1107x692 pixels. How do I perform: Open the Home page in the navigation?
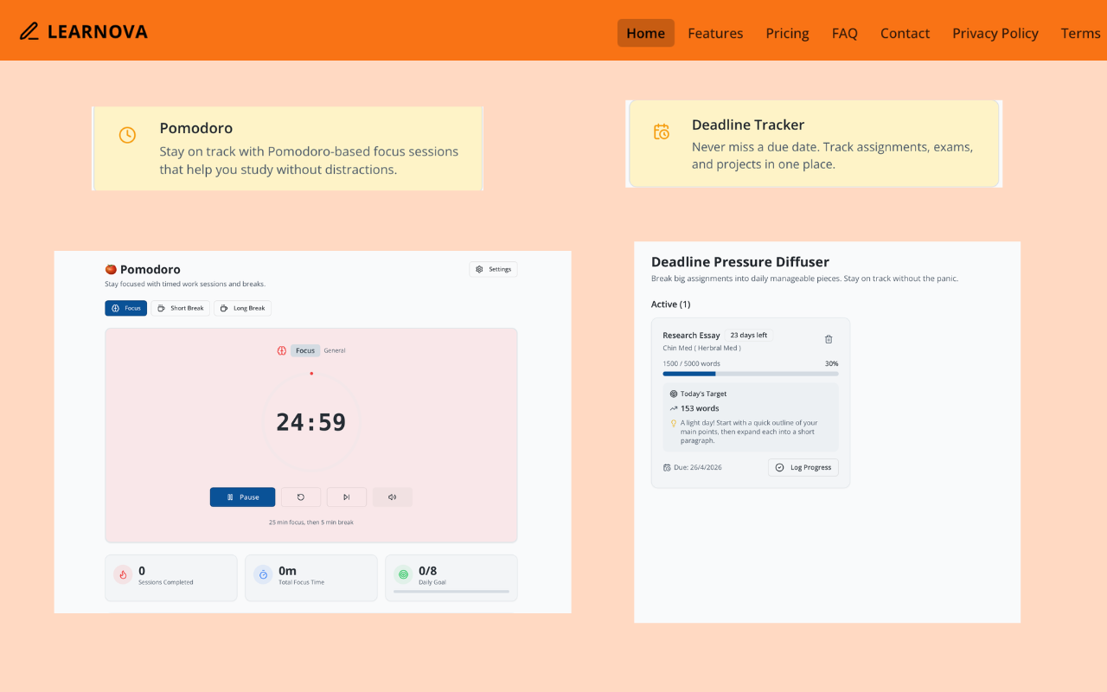point(646,33)
